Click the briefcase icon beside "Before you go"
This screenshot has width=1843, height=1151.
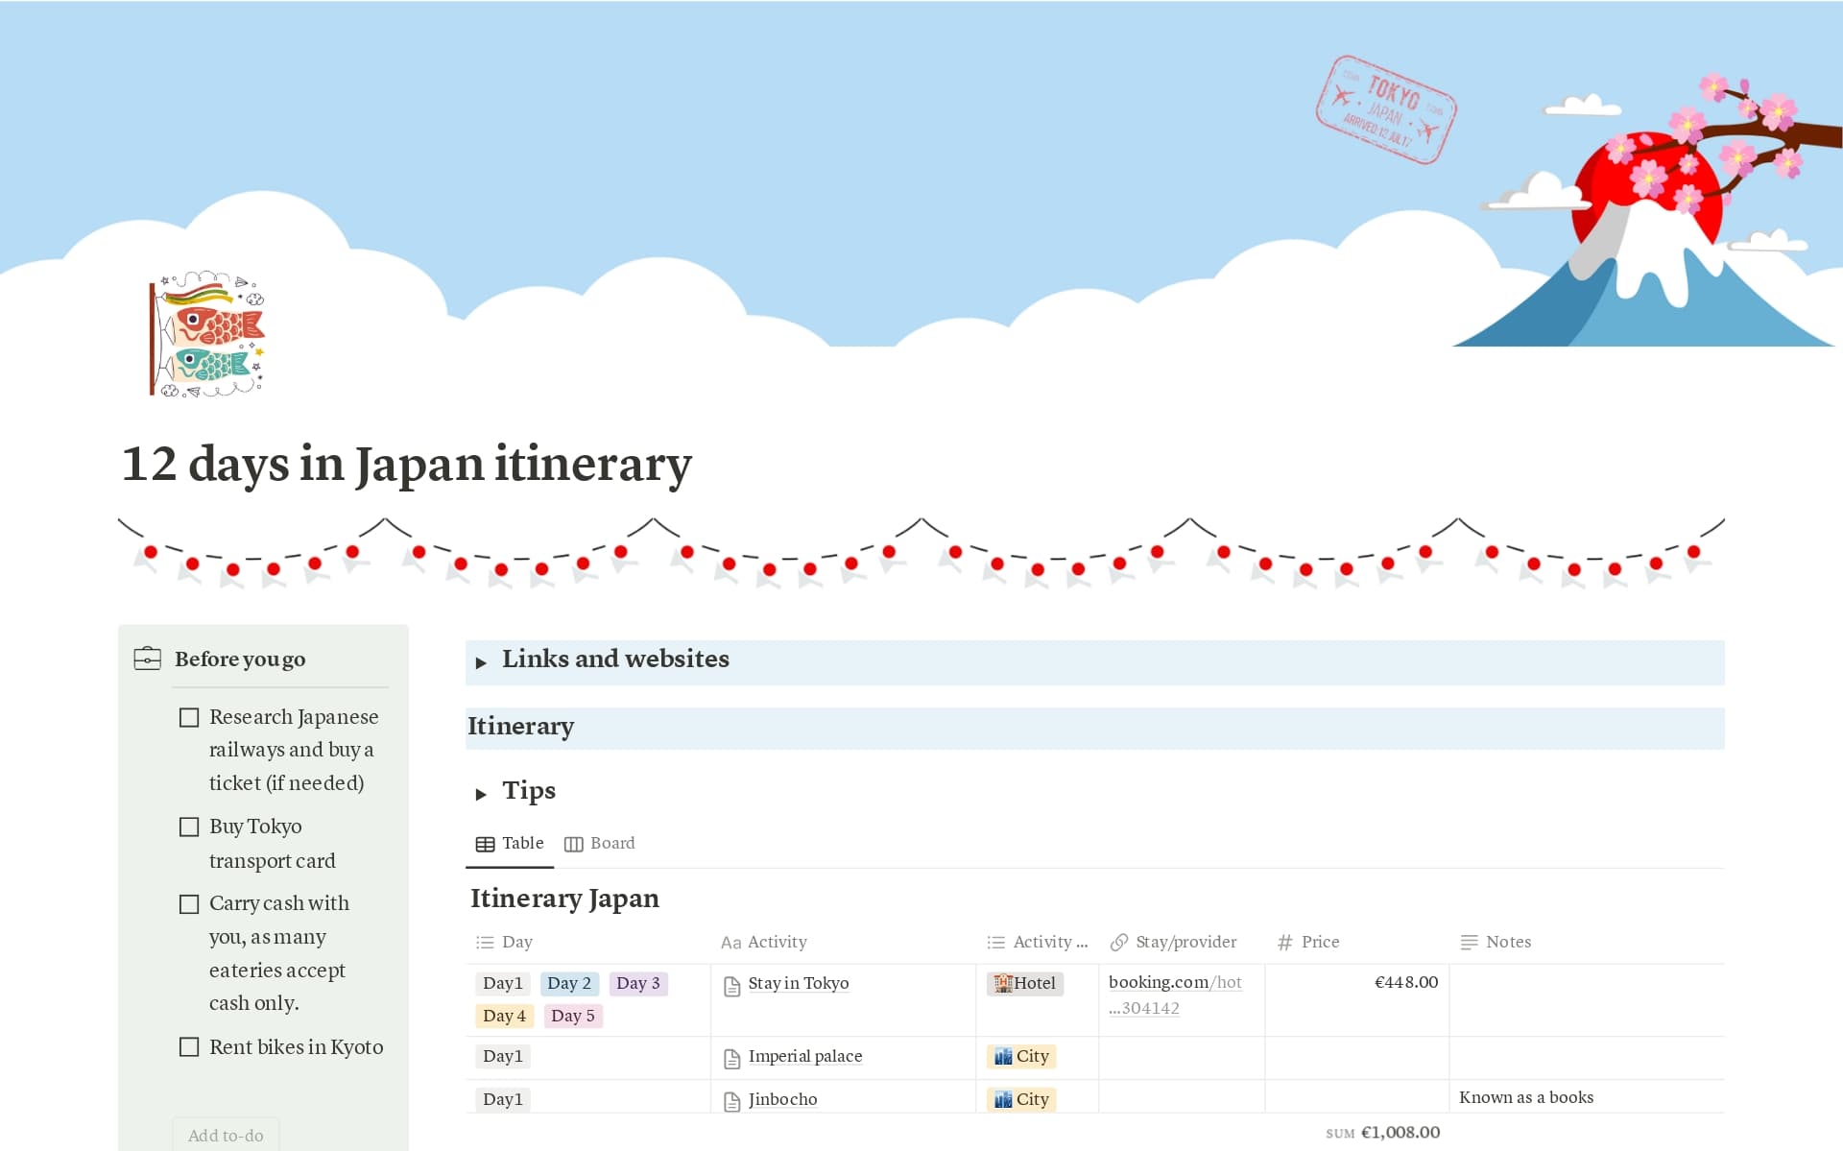(x=145, y=659)
